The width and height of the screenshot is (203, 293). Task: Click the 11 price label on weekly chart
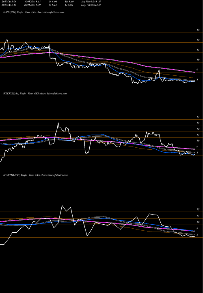[198, 135]
